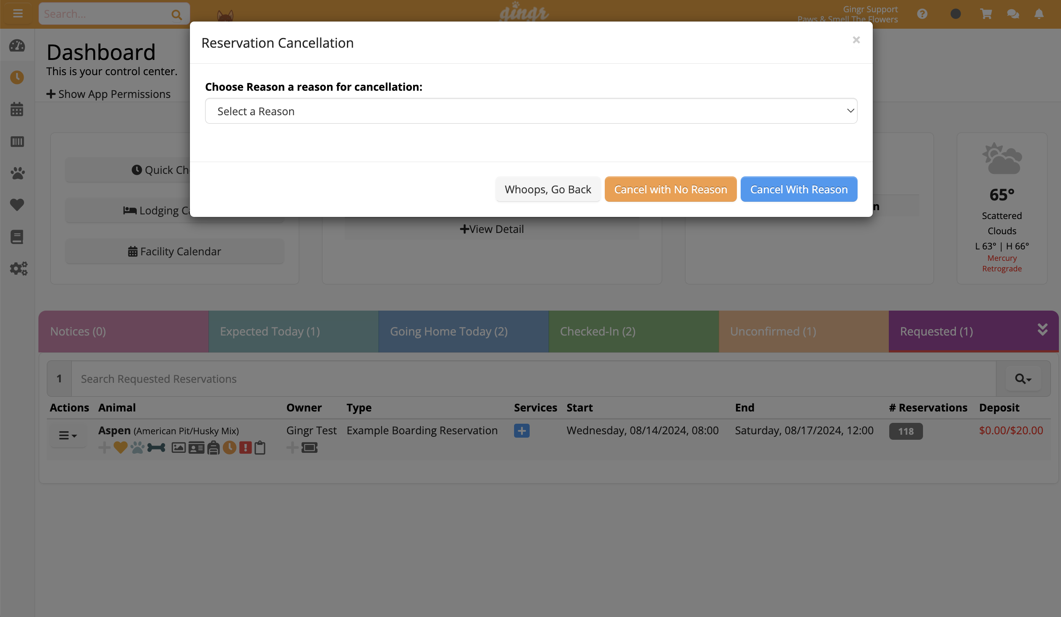1061x617 pixels.
Task: Collapse tabs with double chevron icon
Action: pos(1042,330)
